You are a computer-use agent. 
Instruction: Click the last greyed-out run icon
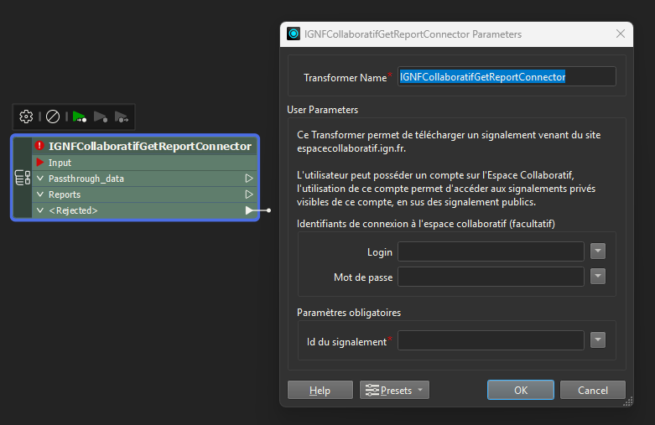(x=122, y=117)
